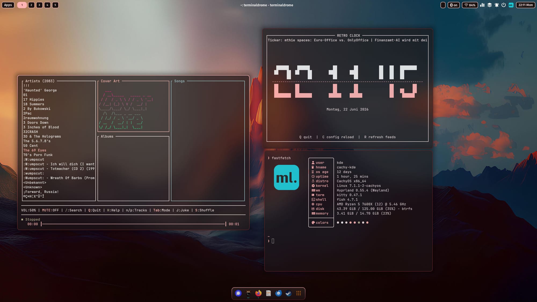The height and width of the screenshot is (302, 537).
Task: Click R refresh feeds in Retro Clock
Action: tap(380, 137)
